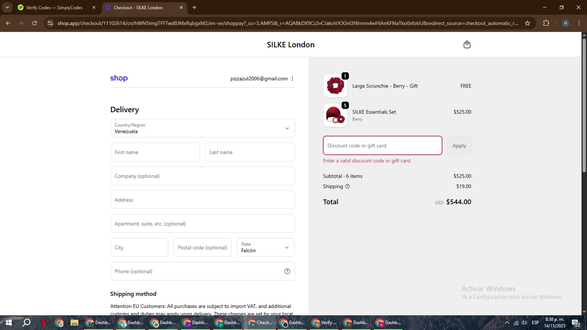This screenshot has height=330, width=587.
Task: Open Windows taskbar search
Action: 26,323
